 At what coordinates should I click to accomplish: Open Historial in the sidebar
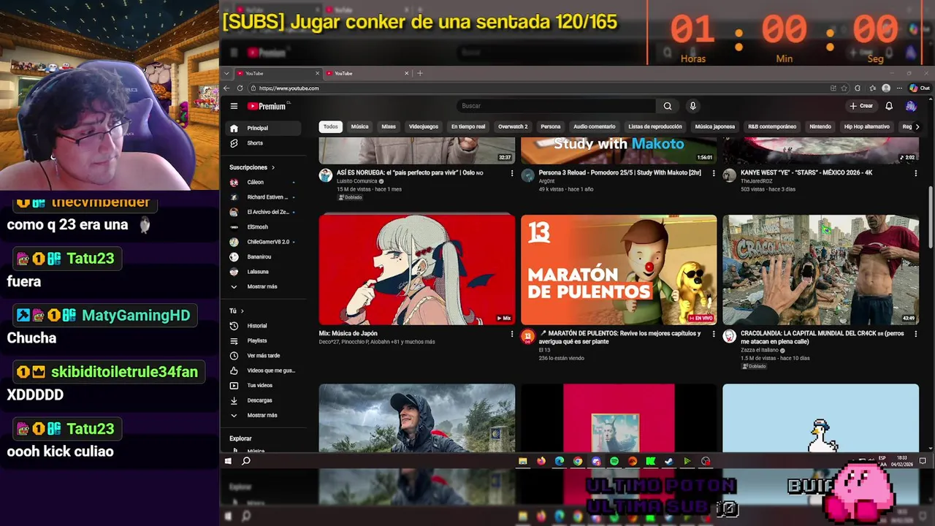pos(262,326)
